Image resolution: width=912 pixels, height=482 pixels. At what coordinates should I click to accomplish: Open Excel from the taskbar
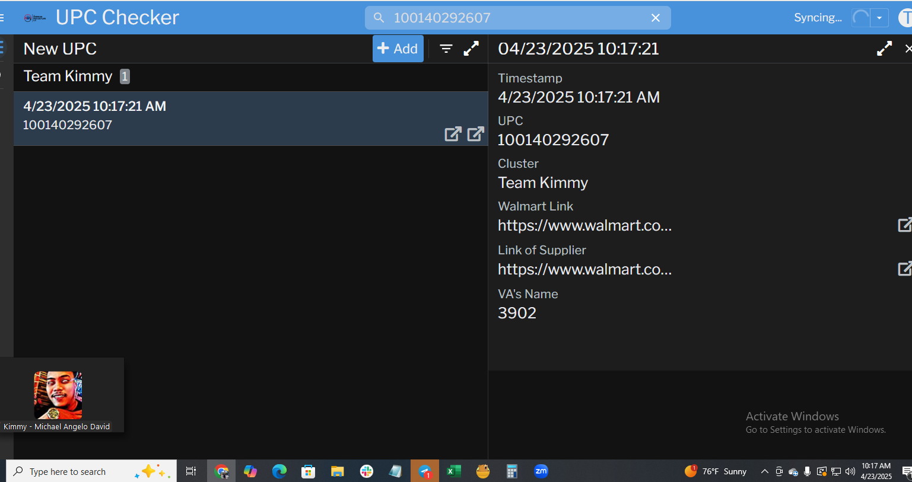click(x=454, y=471)
